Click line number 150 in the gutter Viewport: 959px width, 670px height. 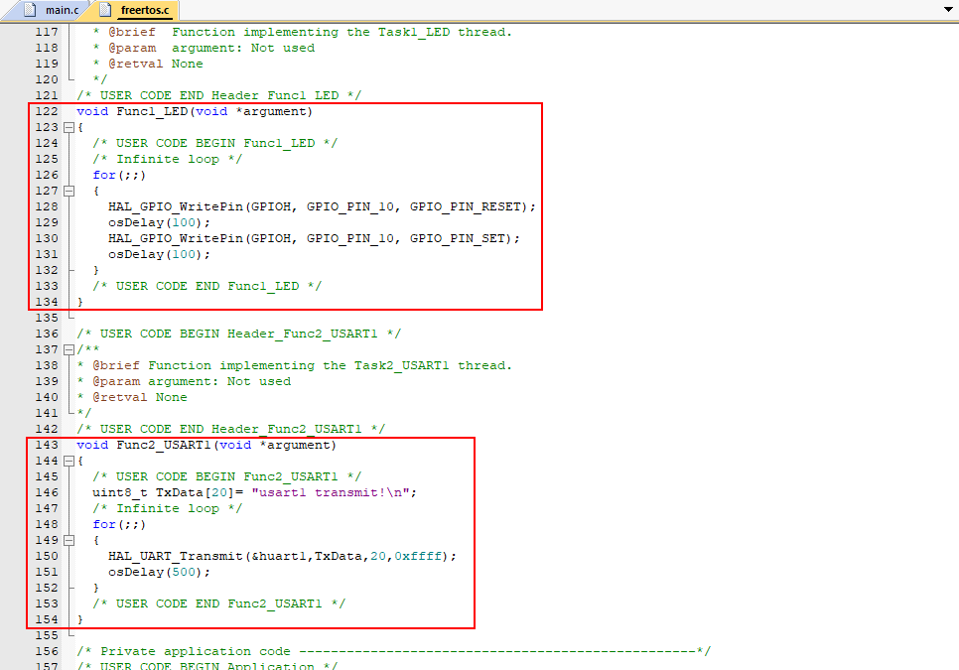click(x=47, y=556)
